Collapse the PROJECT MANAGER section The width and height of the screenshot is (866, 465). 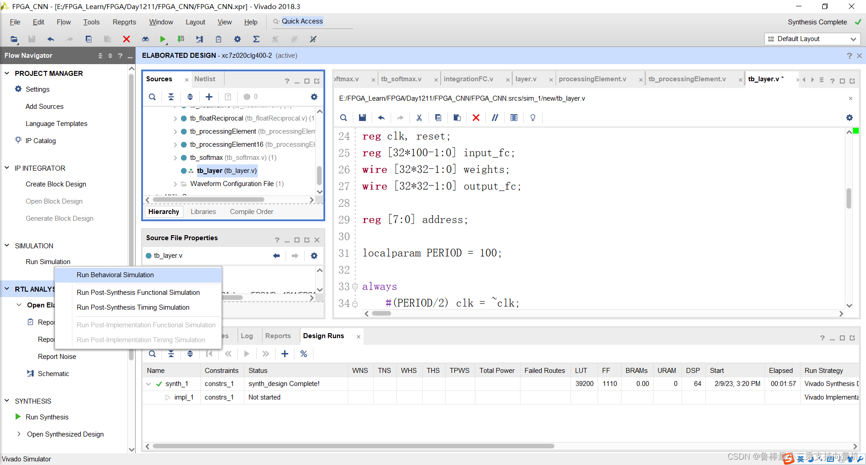pyautogui.click(x=7, y=73)
